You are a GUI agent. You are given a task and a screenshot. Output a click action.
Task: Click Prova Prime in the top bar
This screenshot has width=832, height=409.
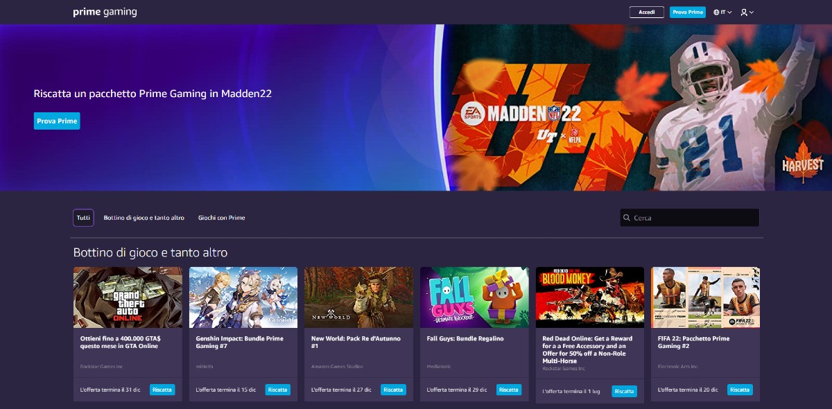[688, 12]
